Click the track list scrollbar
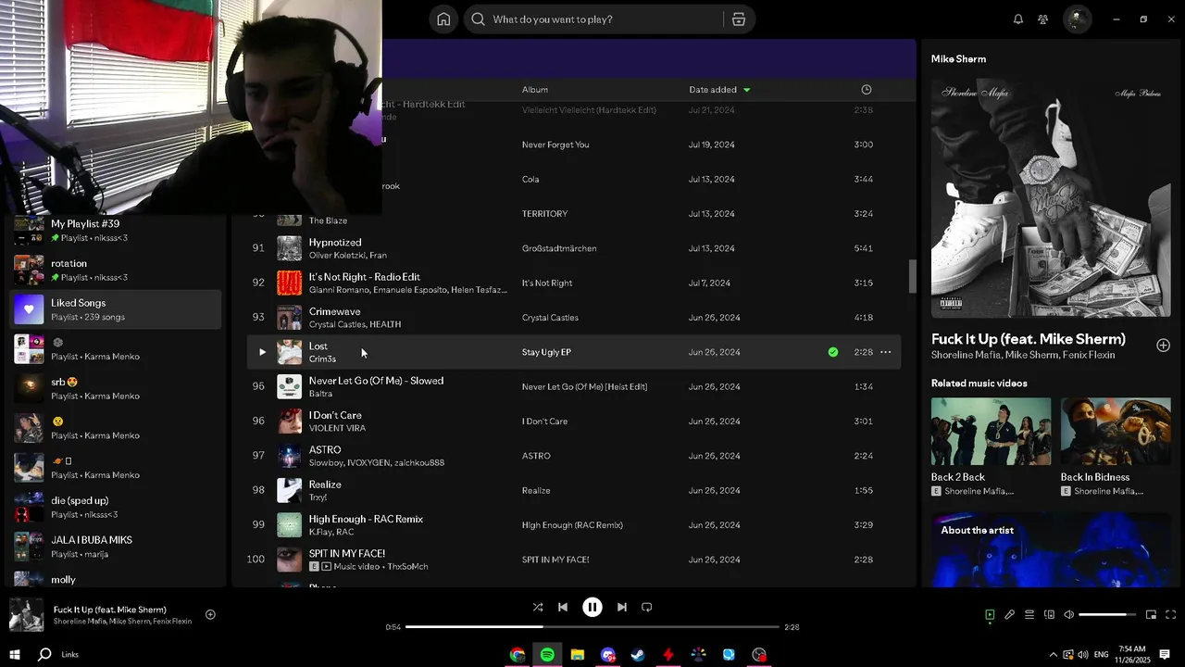Viewport: 1185px width, 667px height. coord(912,276)
